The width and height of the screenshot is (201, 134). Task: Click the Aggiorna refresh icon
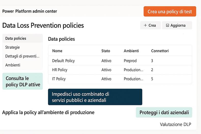click(167, 25)
